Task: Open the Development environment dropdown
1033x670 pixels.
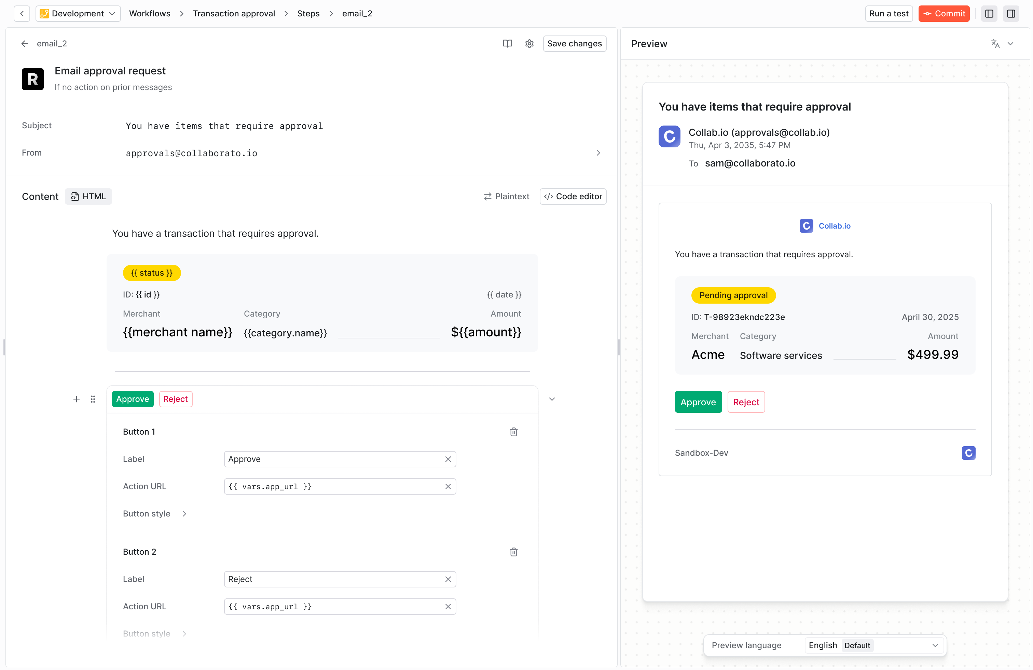Action: (78, 13)
